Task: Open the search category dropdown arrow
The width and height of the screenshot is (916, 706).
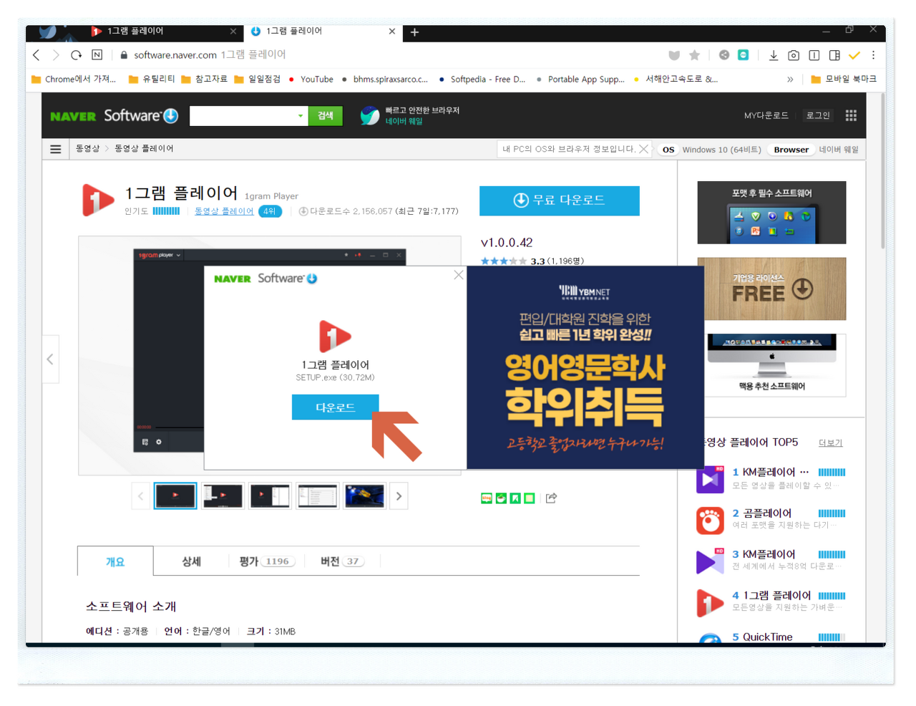Action: tap(301, 116)
